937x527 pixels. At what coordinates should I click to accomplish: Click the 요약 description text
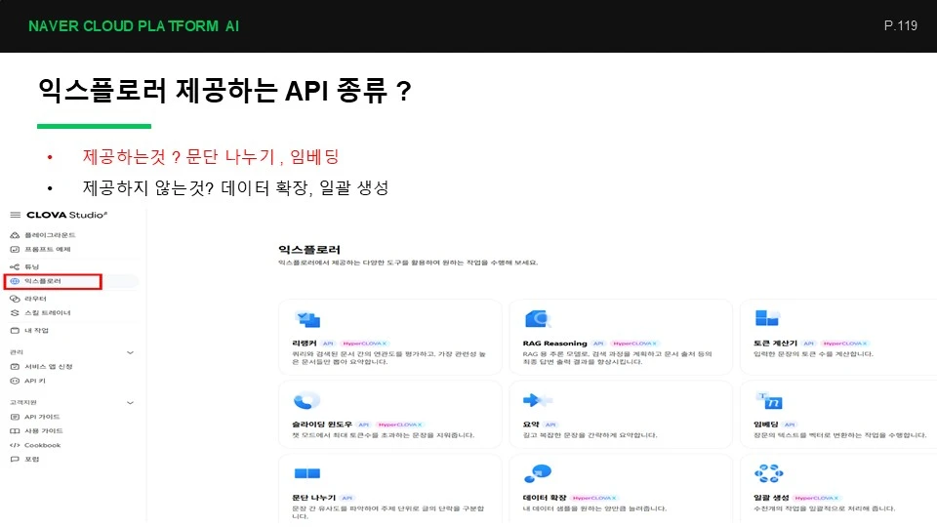click(590, 435)
